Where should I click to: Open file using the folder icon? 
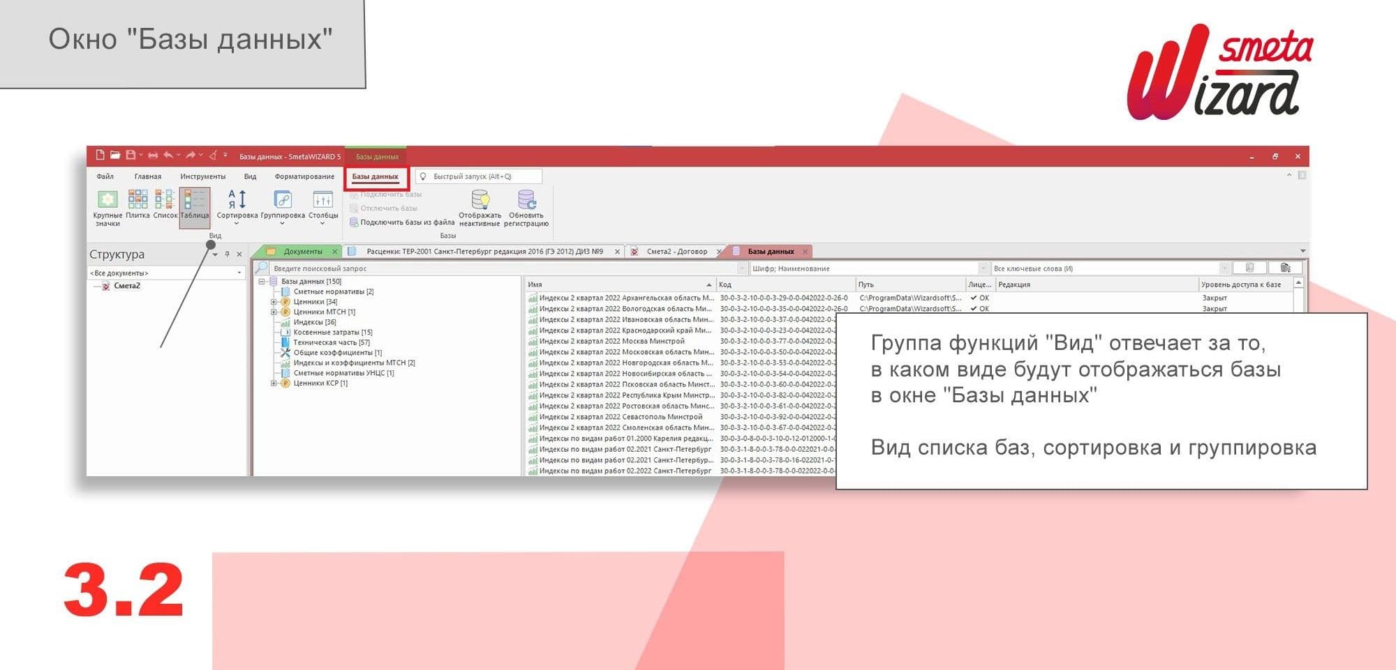pos(115,155)
